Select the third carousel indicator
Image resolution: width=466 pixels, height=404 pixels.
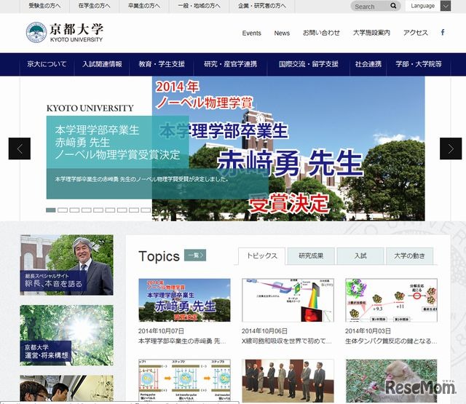tap(74, 210)
